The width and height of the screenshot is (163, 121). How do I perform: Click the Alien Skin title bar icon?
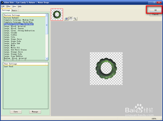tap(2, 2)
